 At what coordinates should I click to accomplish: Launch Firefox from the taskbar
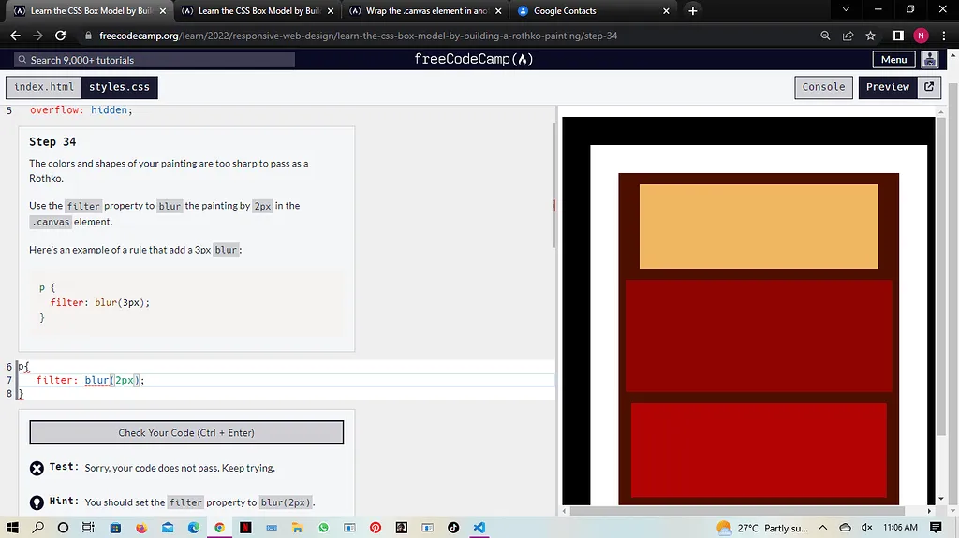coord(141,527)
